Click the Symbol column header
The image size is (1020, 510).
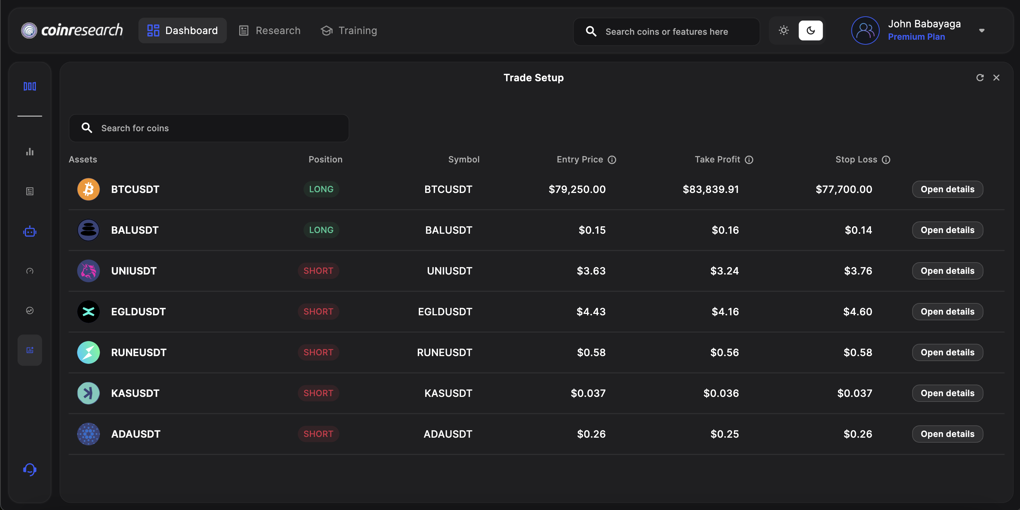[464, 160]
